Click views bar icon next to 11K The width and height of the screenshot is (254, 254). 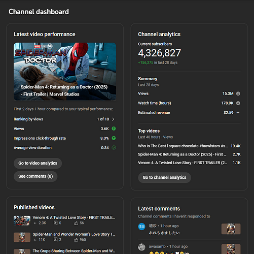point(35,240)
